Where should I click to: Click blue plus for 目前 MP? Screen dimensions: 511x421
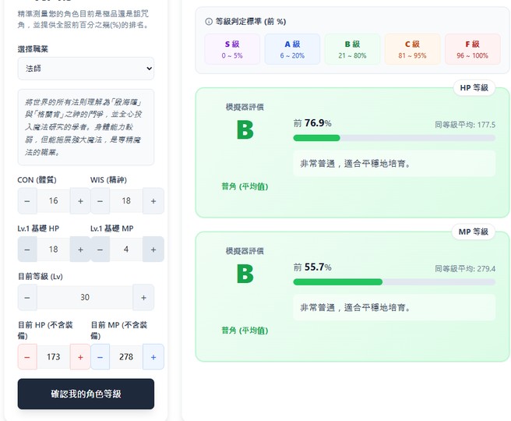pos(153,357)
